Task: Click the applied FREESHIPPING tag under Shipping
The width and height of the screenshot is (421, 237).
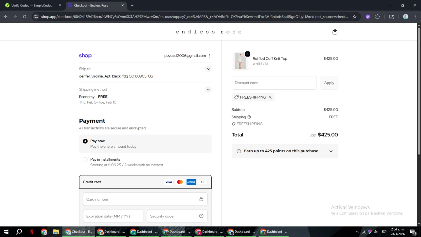Action: 247,124
